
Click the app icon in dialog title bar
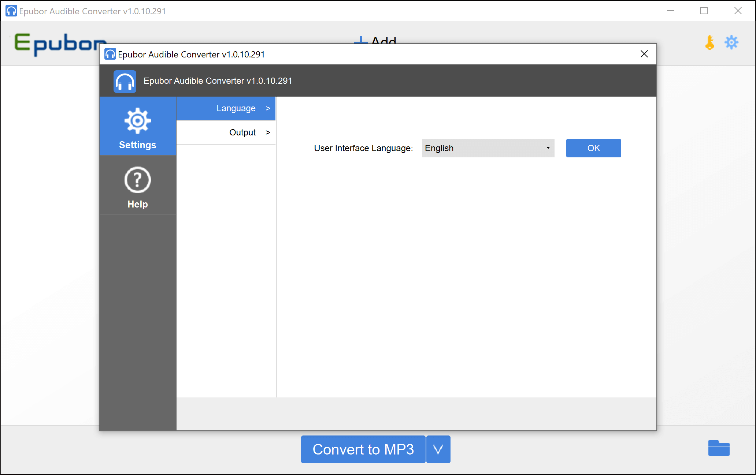110,54
